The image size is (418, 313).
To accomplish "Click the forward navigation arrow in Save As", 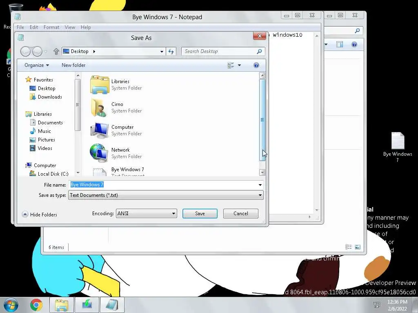I will pyautogui.click(x=37, y=51).
